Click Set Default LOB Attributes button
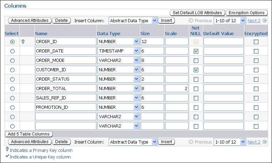This screenshot has width=272, height=163. [x=197, y=13]
